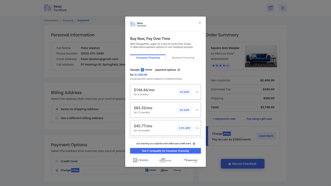Click the phone number (650) 475-5698
The height and width of the screenshot is (186, 331).
point(92,53)
